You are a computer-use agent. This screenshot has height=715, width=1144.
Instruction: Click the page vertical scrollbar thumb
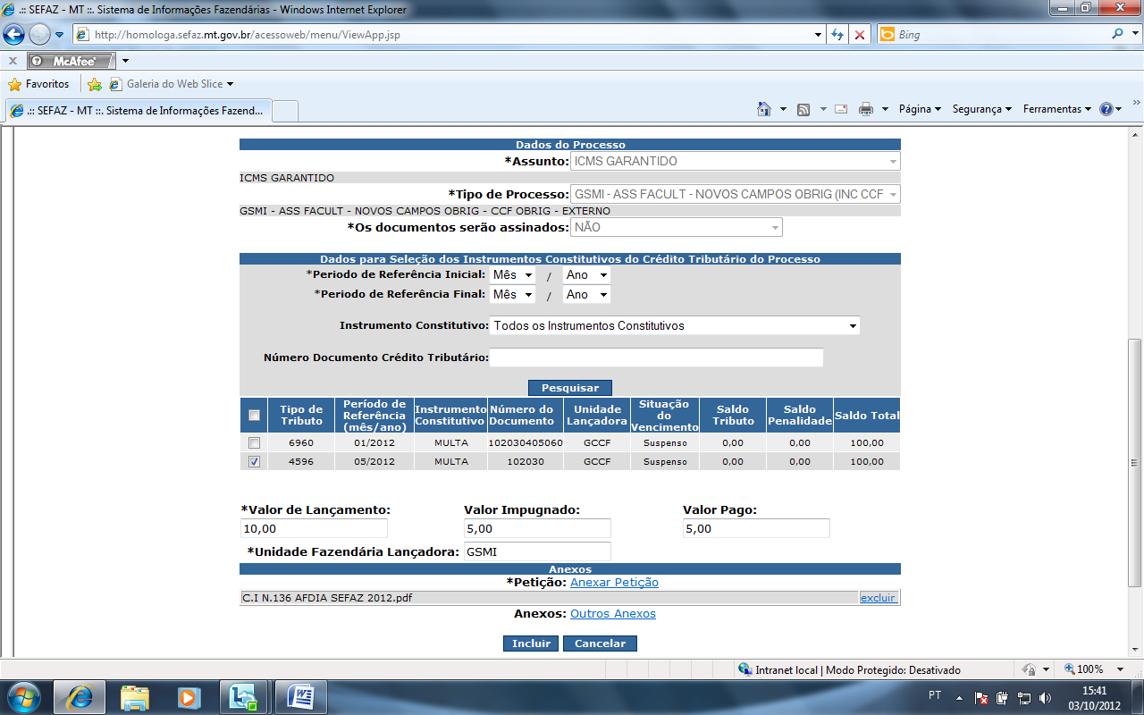[1135, 462]
